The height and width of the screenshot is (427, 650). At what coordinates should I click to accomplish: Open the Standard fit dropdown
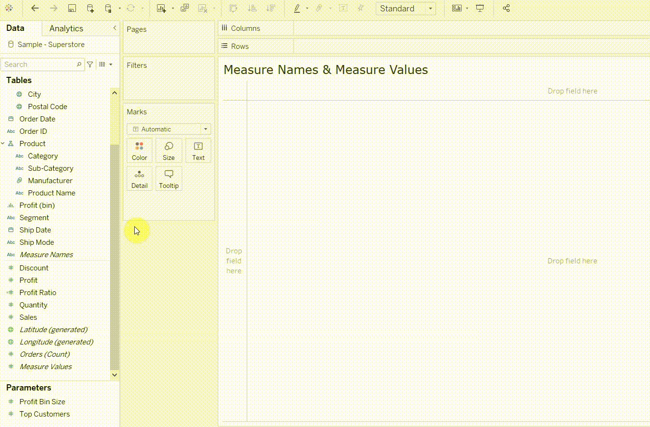[x=406, y=9]
